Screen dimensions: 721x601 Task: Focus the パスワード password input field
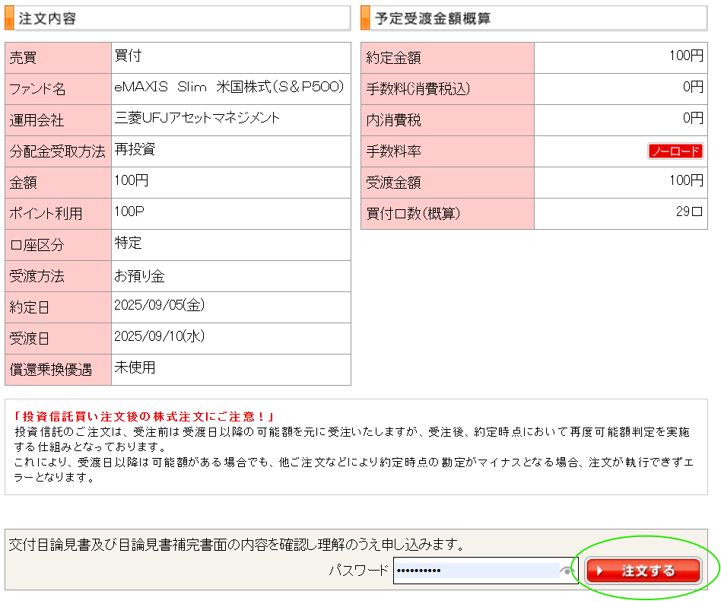click(485, 571)
